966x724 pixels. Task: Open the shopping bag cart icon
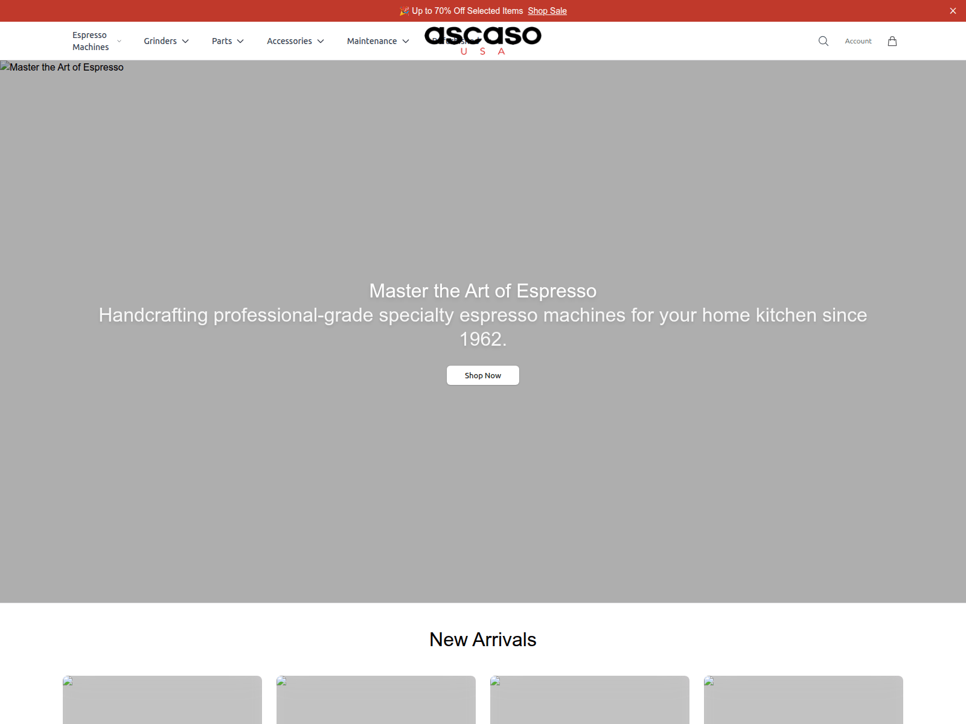pyautogui.click(x=892, y=41)
